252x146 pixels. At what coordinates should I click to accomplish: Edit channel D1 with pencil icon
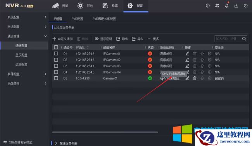point(187,53)
